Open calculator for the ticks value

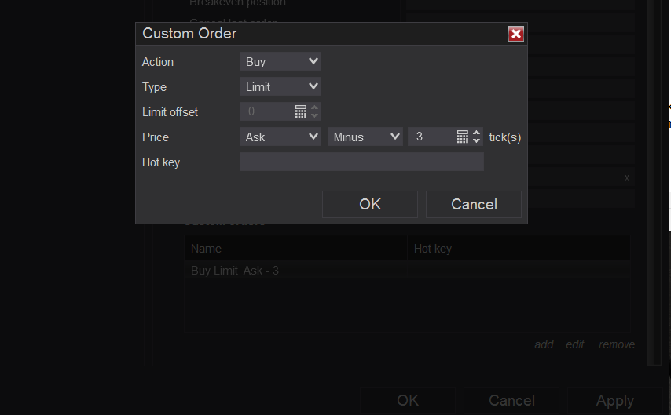(463, 137)
